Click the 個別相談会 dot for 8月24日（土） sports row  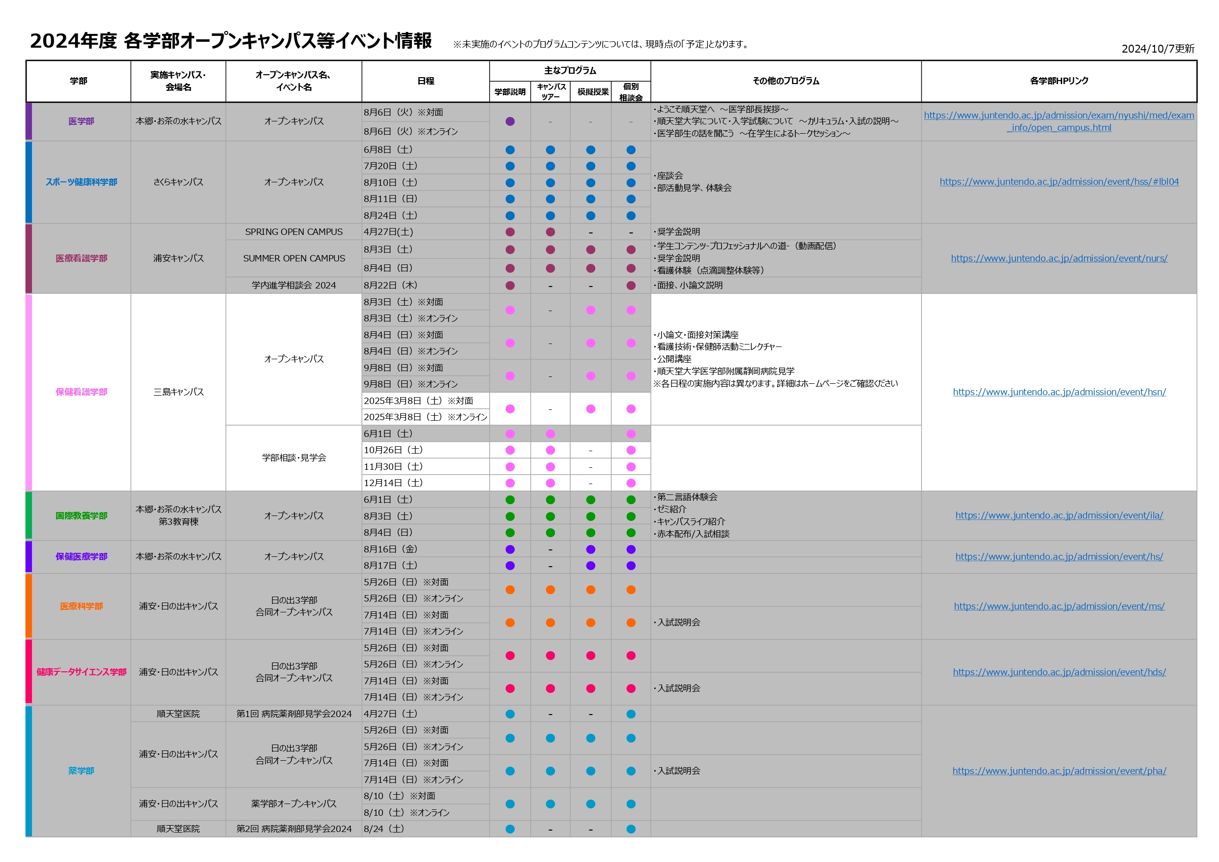(631, 216)
